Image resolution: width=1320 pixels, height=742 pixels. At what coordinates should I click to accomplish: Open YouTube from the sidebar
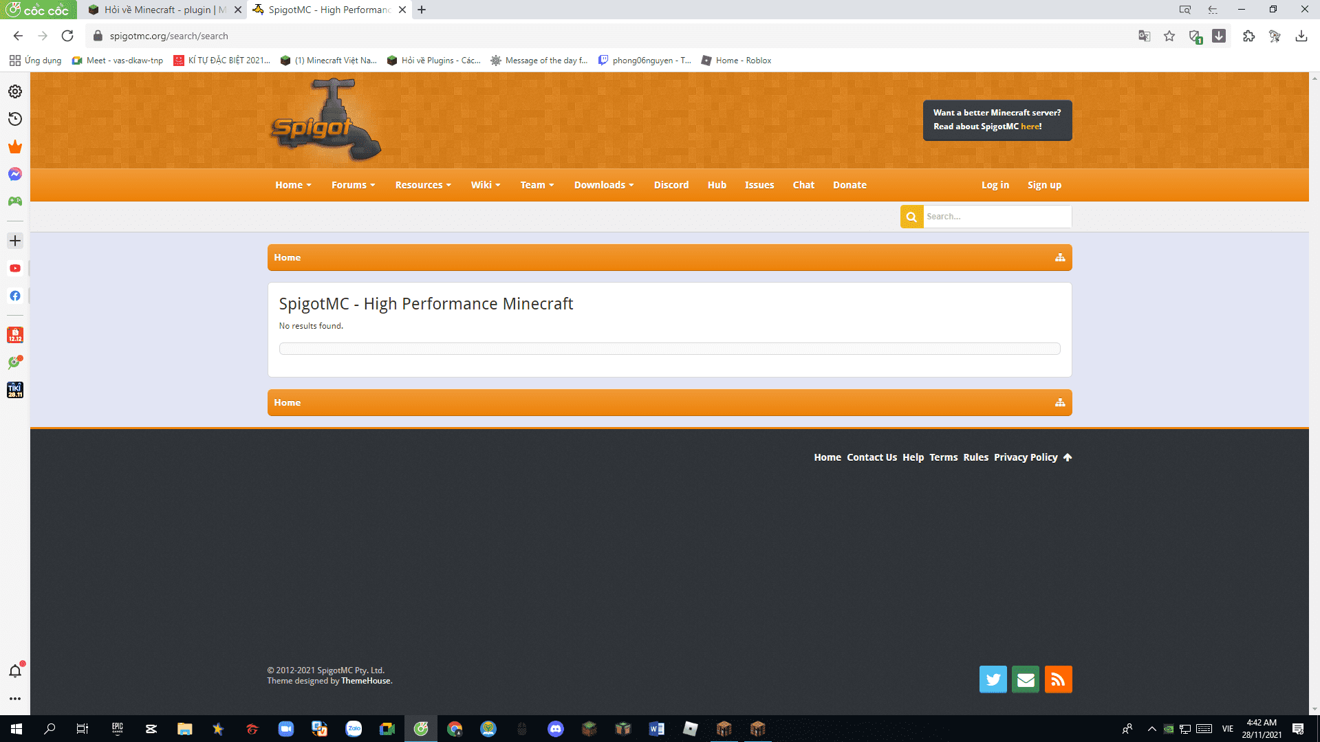[15, 268]
